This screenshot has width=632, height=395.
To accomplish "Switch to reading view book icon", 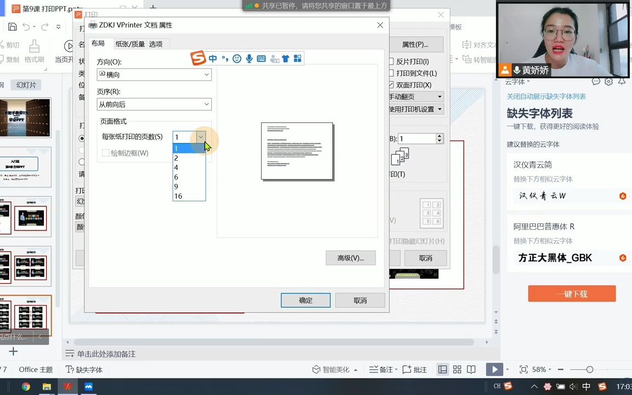I will click(x=471, y=369).
